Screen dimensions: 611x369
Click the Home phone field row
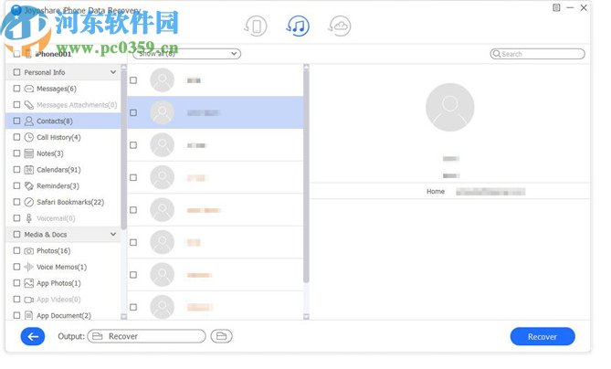click(450, 191)
